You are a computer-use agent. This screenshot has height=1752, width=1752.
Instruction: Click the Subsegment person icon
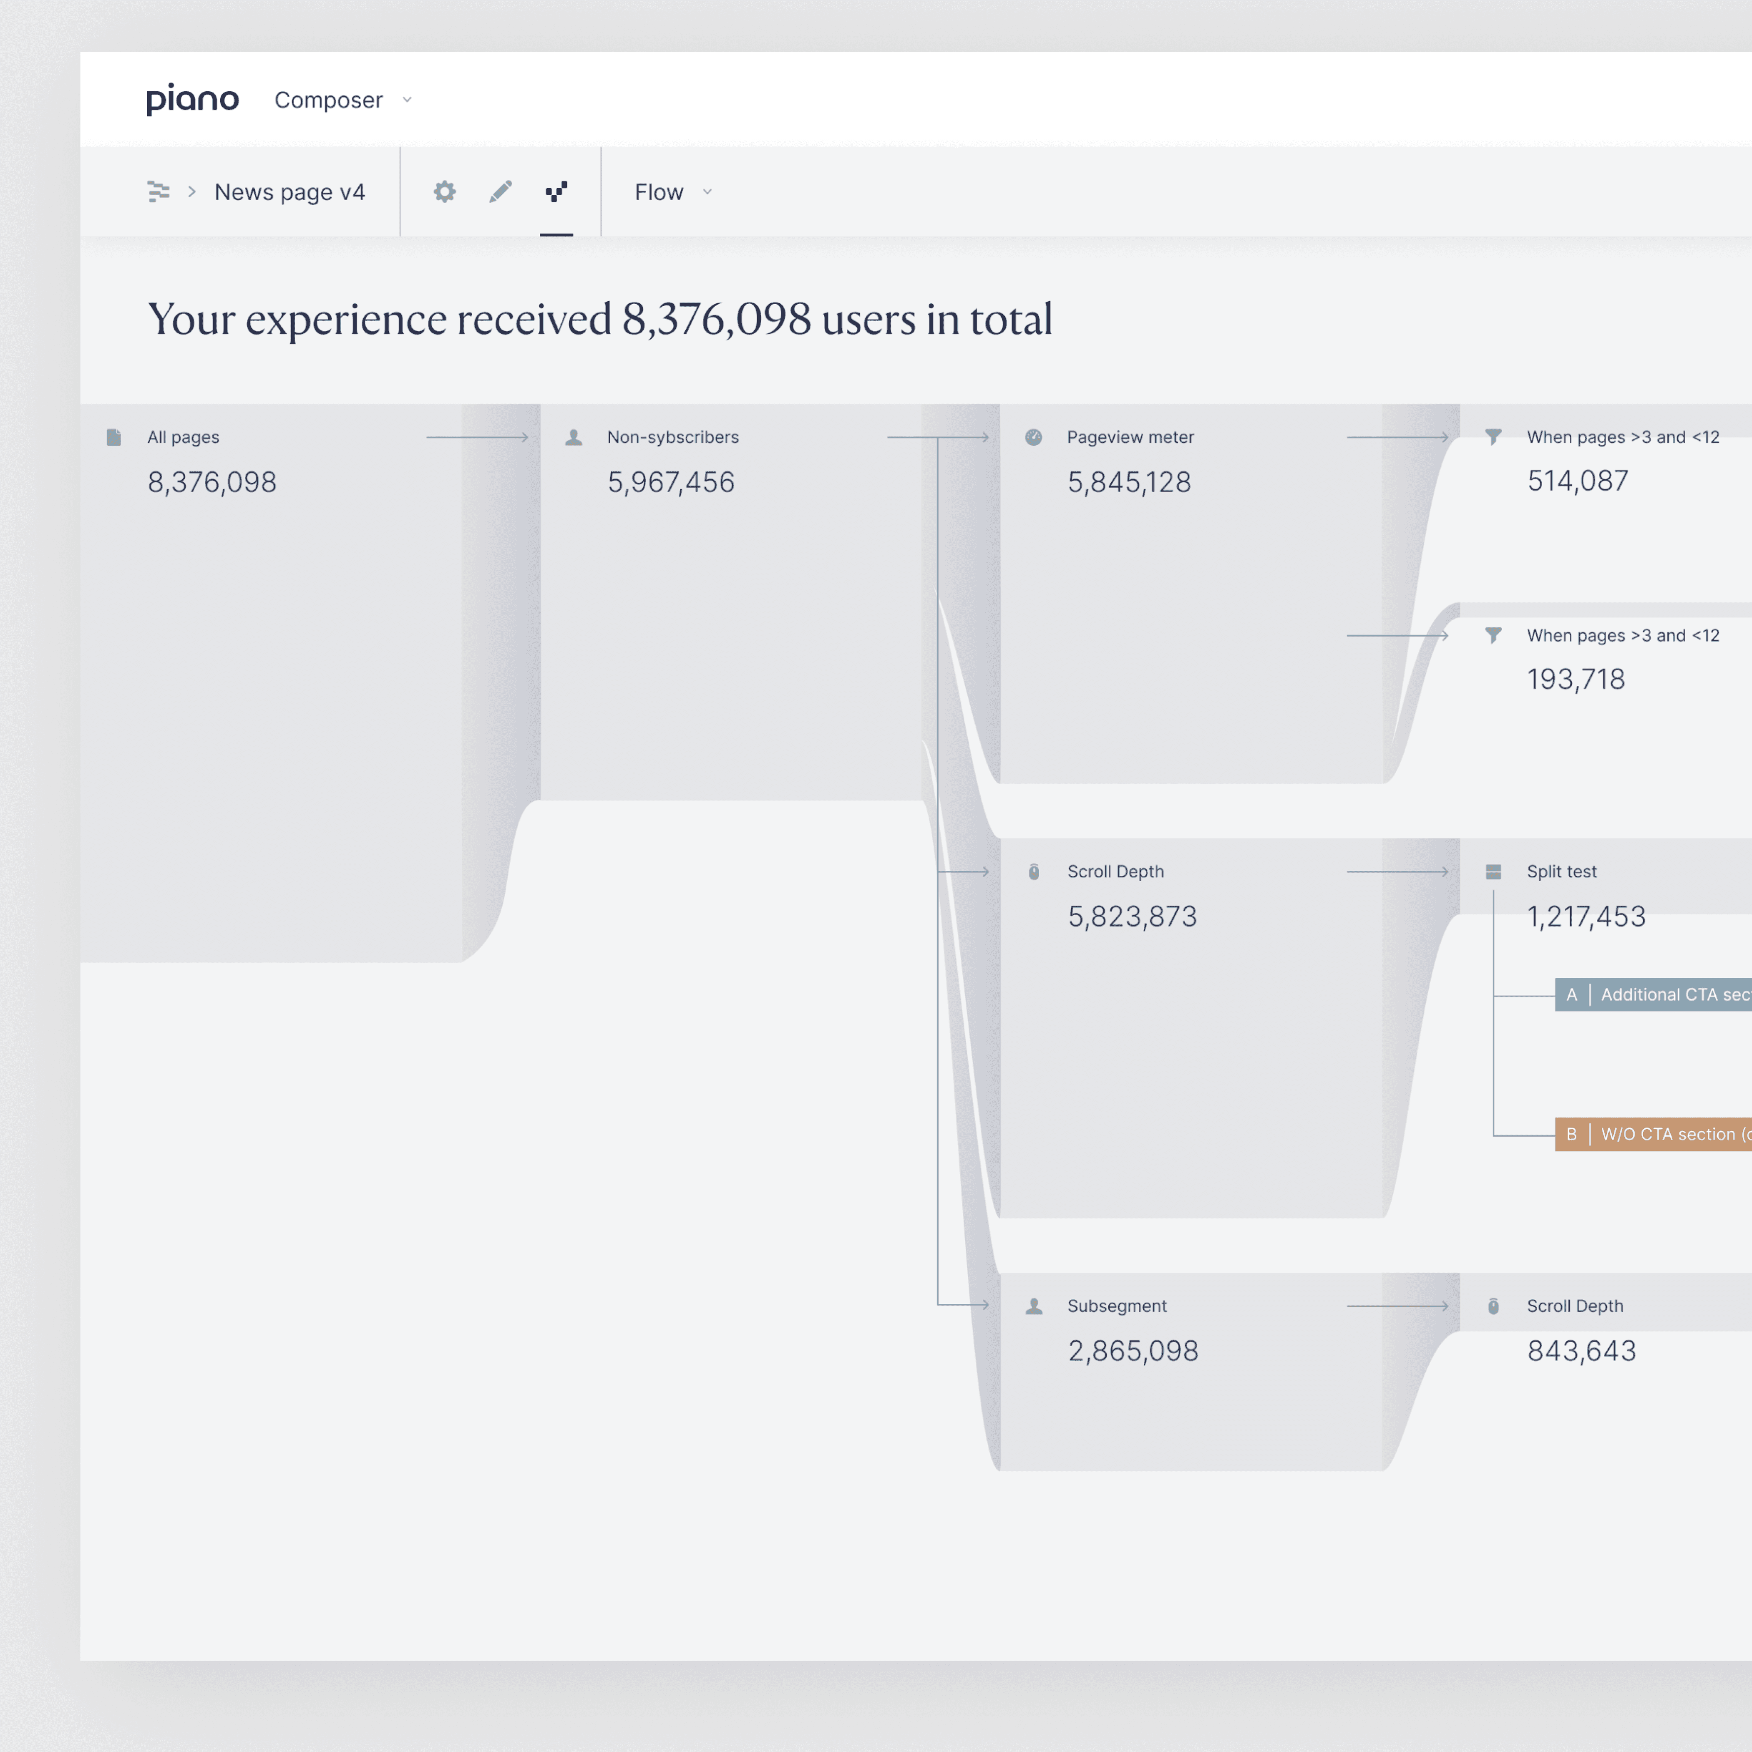[x=1034, y=1306]
